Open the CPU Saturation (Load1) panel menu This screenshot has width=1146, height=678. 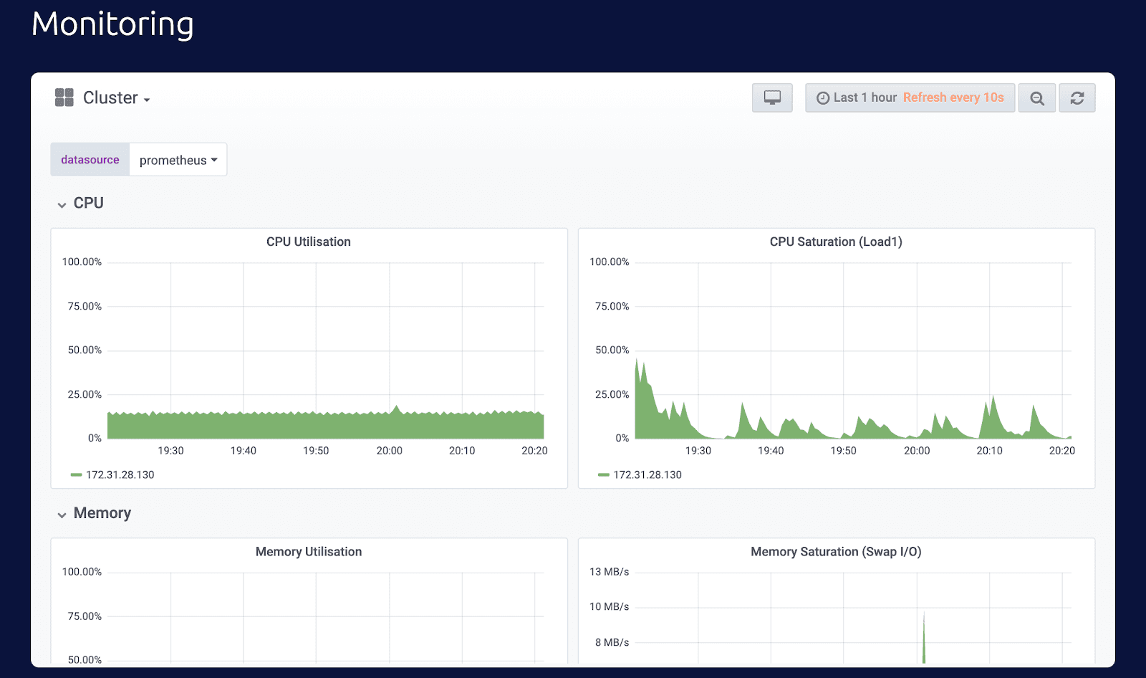(836, 242)
